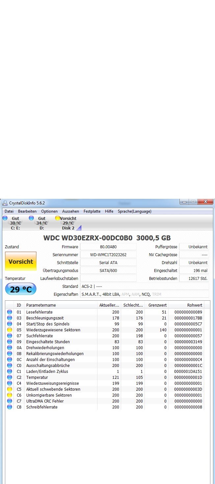Click status icon for Eingeschaltete Stunden
Viewport: 215px width, 484px height.
click(10, 342)
